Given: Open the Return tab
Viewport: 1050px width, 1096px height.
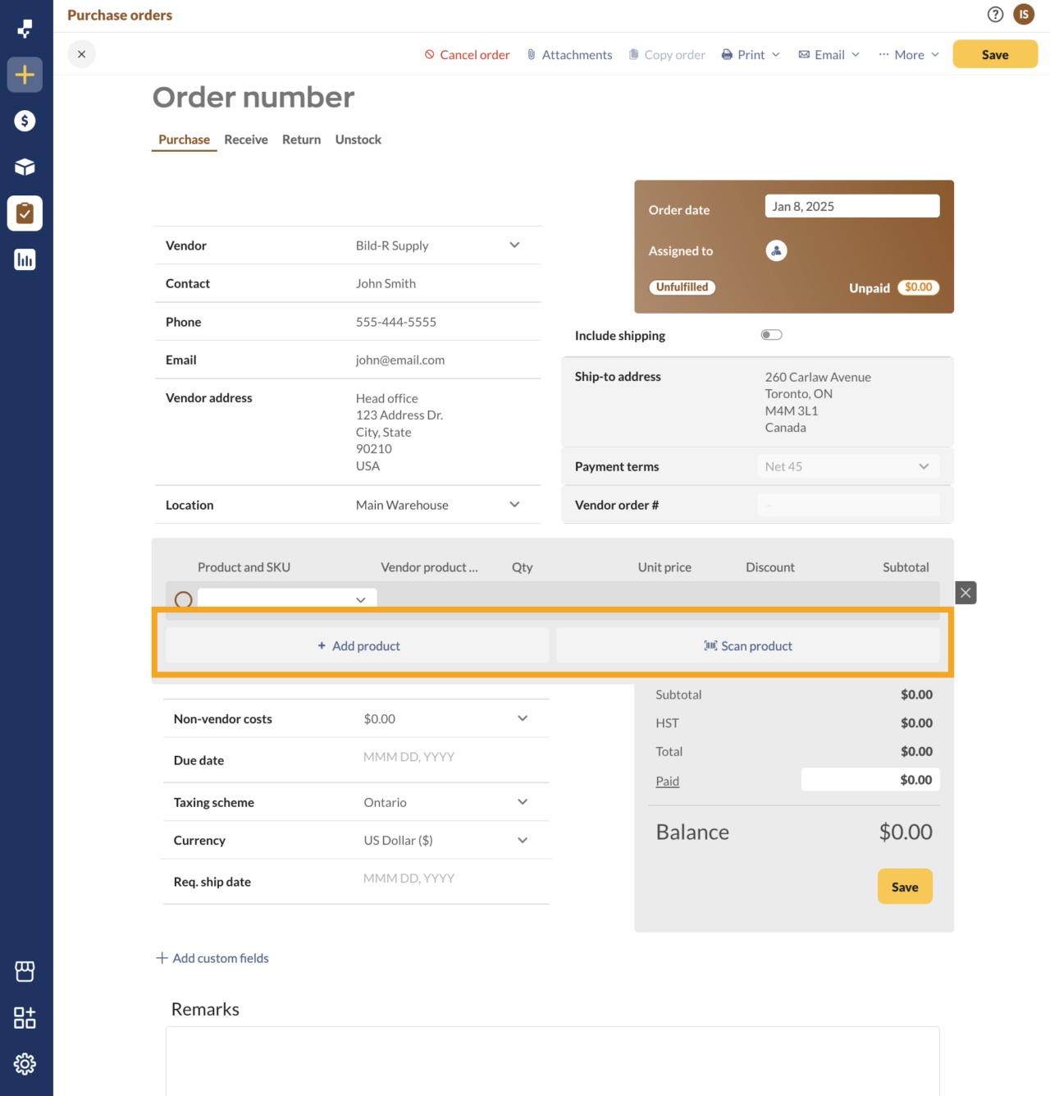Looking at the screenshot, I should tap(301, 139).
